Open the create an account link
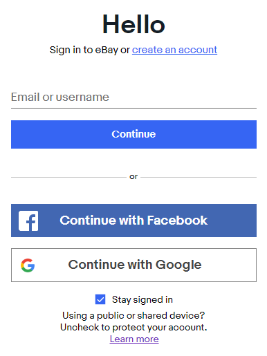 coord(174,50)
